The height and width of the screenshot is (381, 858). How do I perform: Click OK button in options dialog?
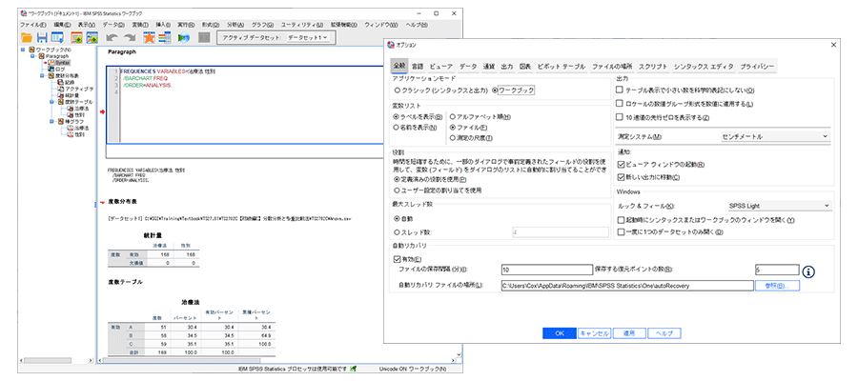559,332
